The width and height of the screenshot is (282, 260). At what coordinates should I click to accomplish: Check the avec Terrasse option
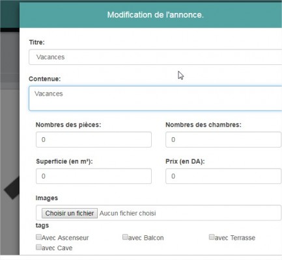212,237
